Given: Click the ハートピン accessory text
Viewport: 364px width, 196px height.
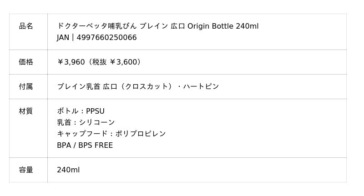Looking at the screenshot, I should click(x=201, y=86).
